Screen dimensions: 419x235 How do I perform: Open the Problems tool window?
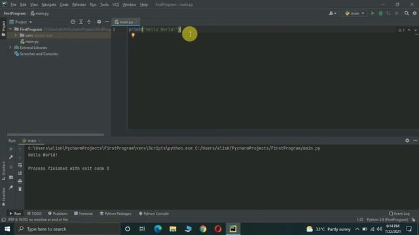[58, 213]
